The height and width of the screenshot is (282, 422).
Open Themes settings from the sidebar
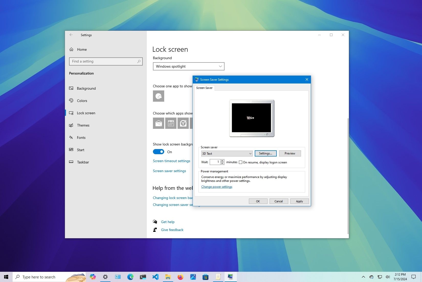pyautogui.click(x=83, y=125)
